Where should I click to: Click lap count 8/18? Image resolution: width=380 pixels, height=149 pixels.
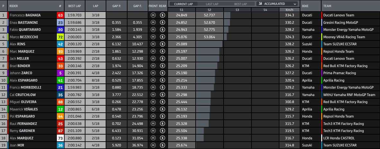coord(96,80)
